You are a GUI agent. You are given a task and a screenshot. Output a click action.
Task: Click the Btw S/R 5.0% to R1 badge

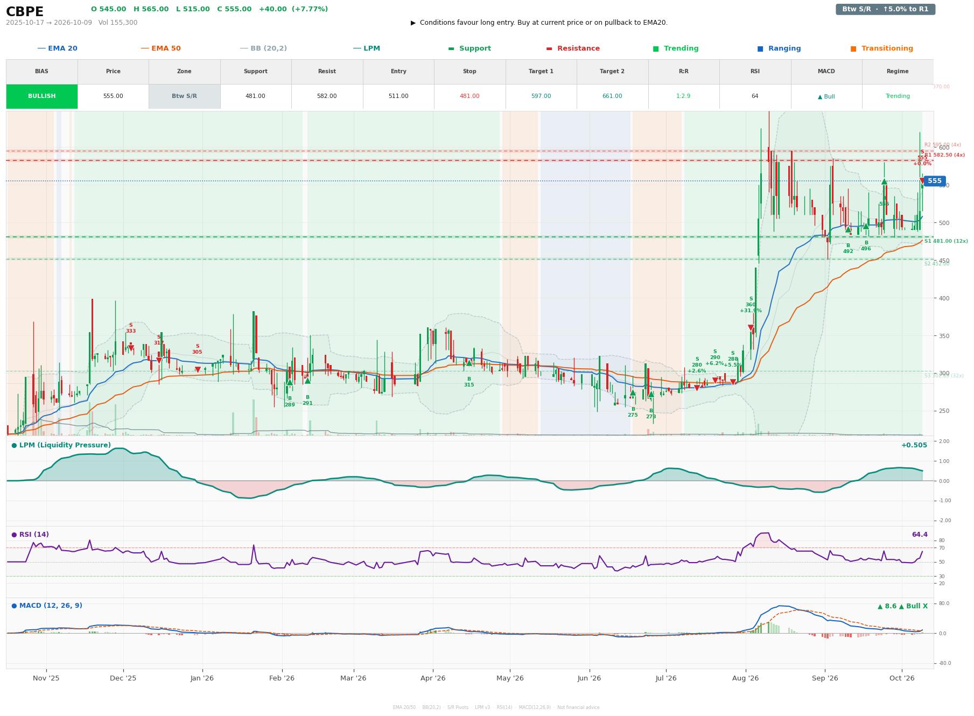click(885, 9)
